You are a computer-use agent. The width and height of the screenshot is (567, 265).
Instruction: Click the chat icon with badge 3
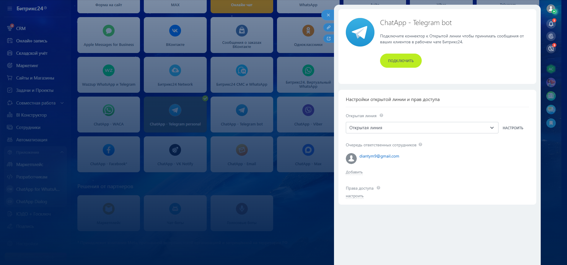(551, 49)
